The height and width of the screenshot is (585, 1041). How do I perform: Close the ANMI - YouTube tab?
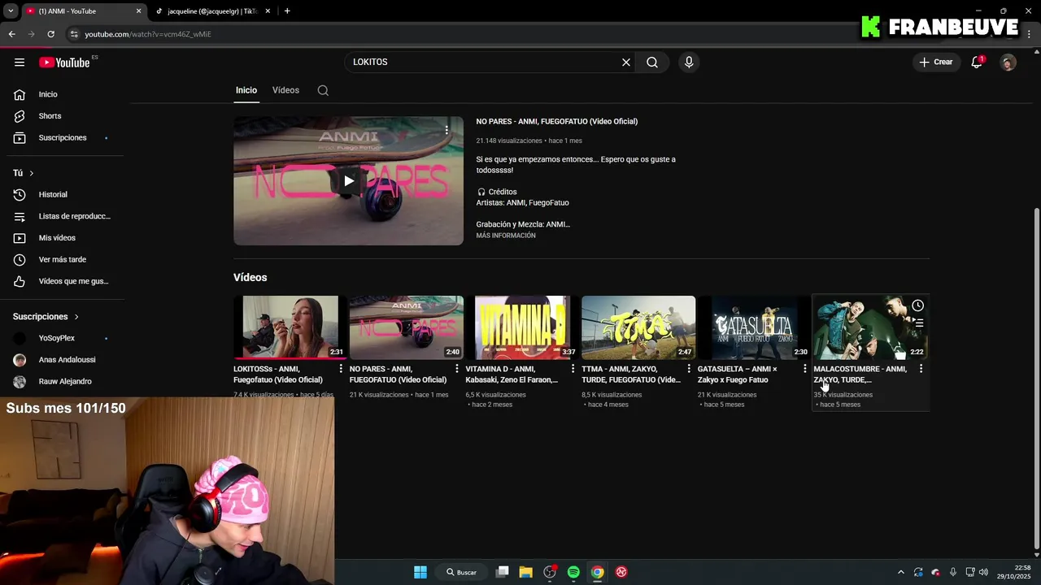point(138,11)
